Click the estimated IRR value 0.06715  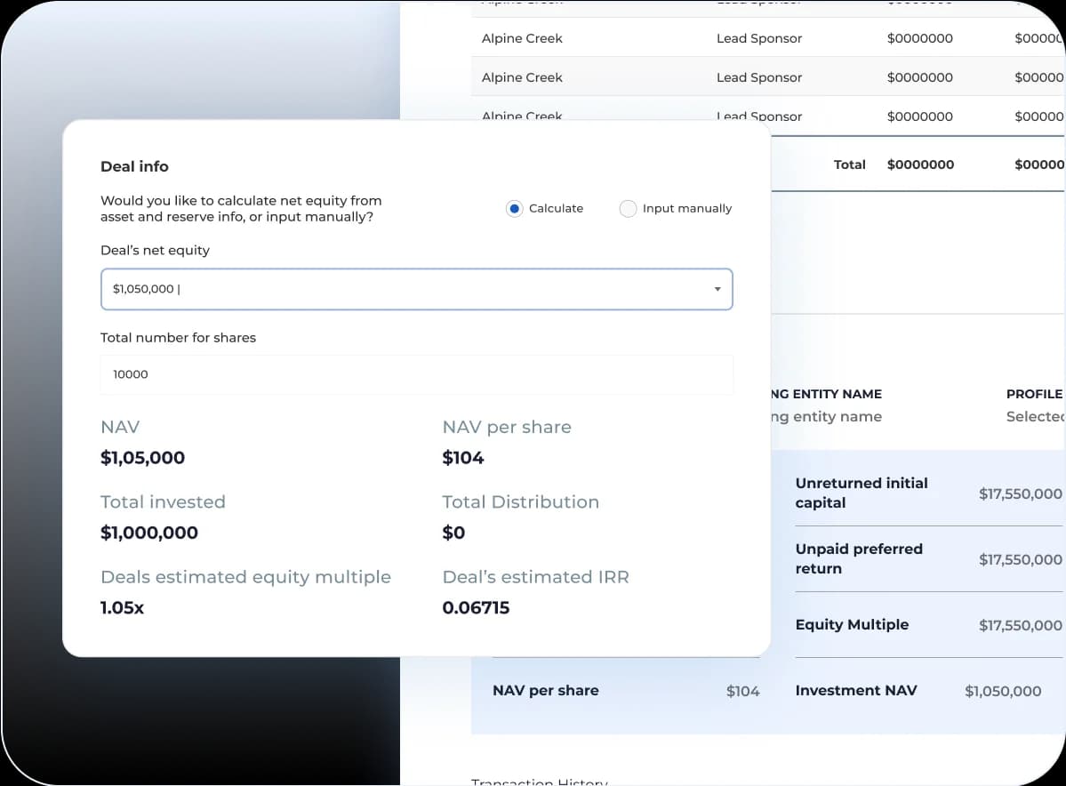point(476,608)
